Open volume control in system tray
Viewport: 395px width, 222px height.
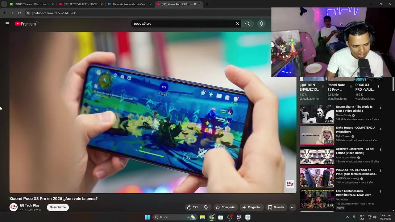coord(375,217)
